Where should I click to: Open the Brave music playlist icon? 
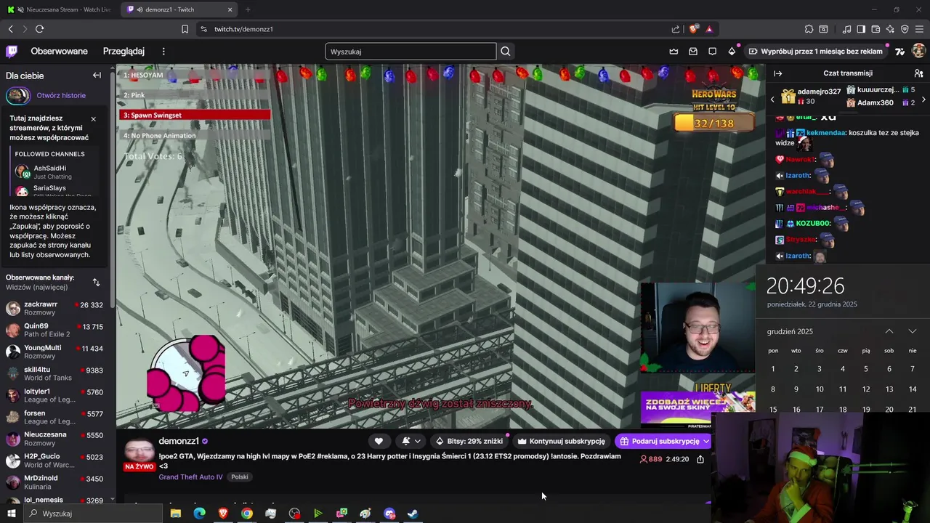pos(846,29)
